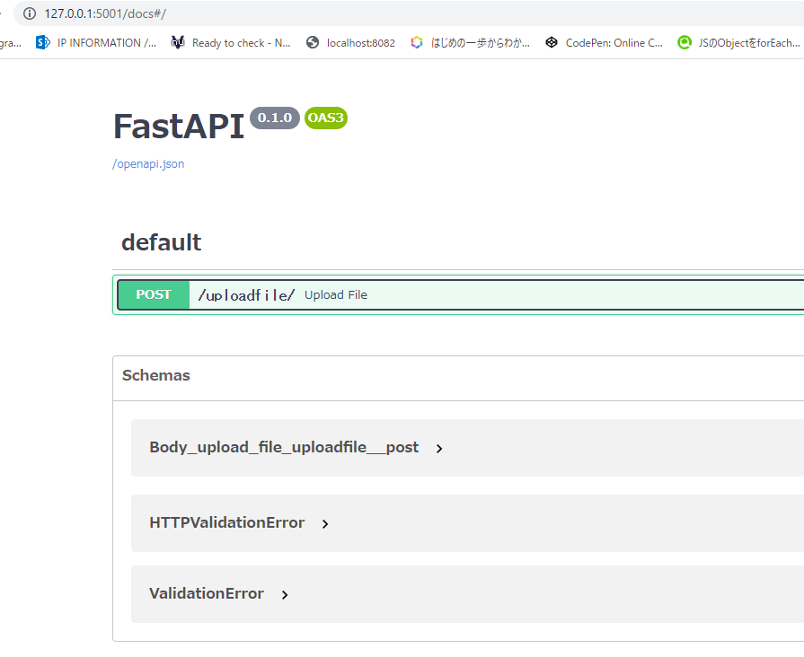Open the IP INFORMATION bookmark icon

42,42
